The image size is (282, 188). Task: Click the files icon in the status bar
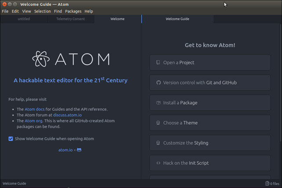pyautogui.click(x=267, y=184)
